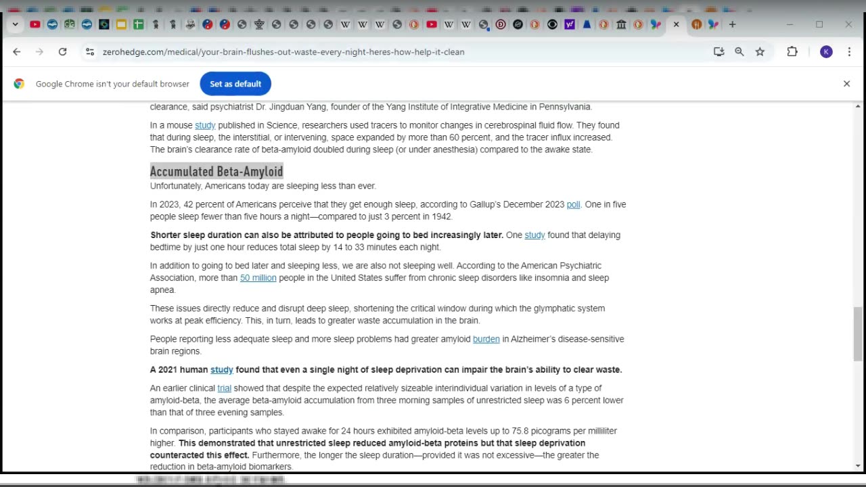Screen dimensions: 866x487
Task: Click the scrollbar up arrow
Action: coord(858,107)
